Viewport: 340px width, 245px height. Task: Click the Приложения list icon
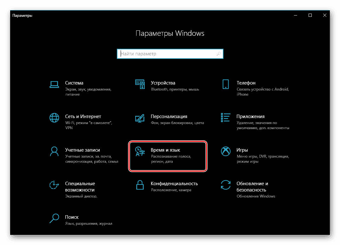225,118
